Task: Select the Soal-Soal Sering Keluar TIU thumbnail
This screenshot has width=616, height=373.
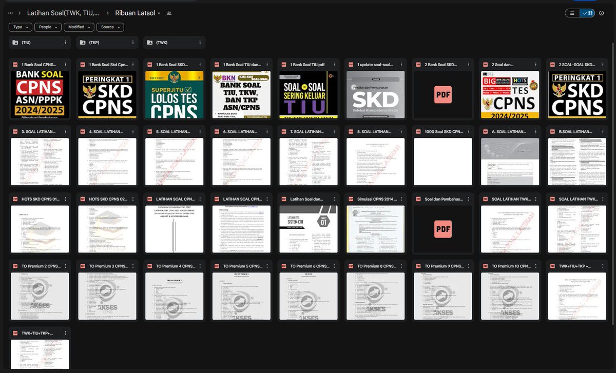Action: (x=309, y=95)
